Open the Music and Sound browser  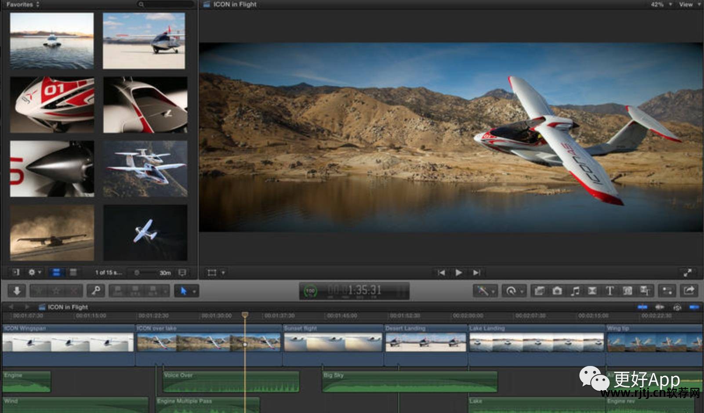pyautogui.click(x=575, y=290)
